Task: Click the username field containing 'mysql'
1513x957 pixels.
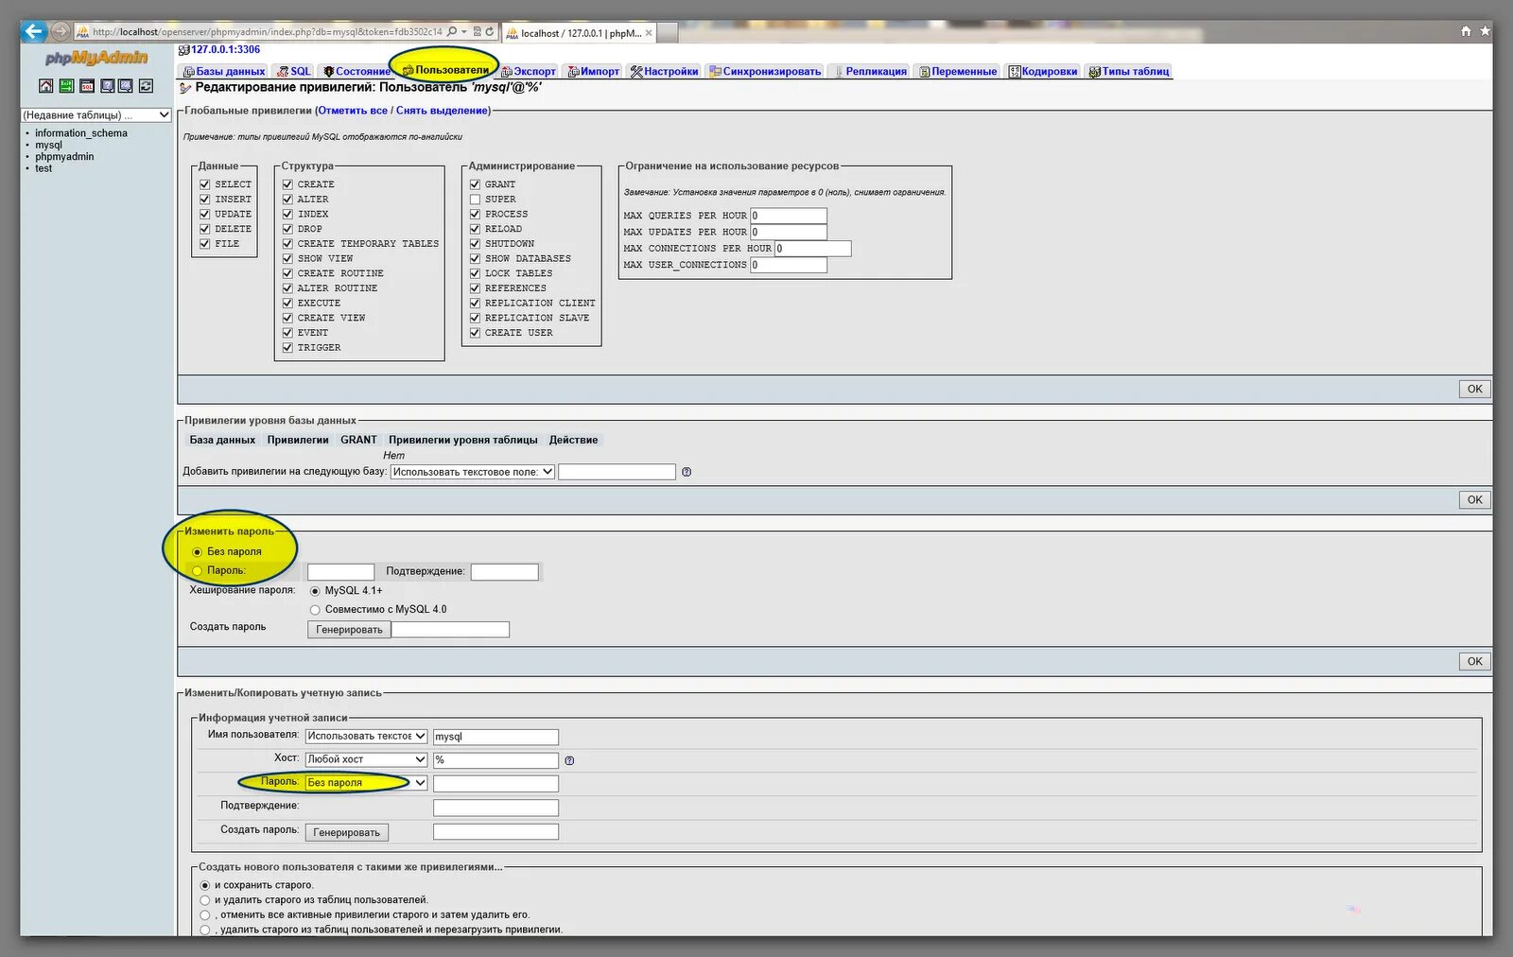Action: pos(496,737)
